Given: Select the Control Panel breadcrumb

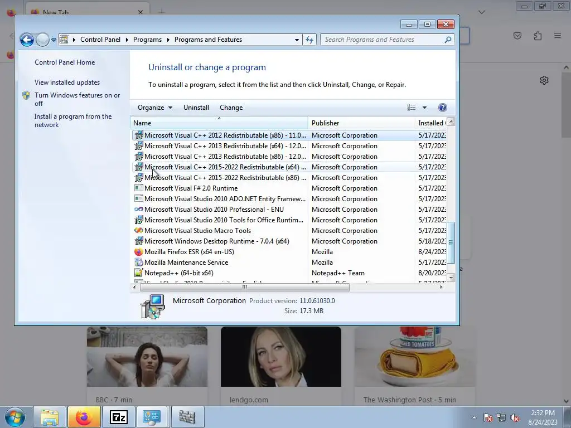Looking at the screenshot, I should (x=100, y=40).
